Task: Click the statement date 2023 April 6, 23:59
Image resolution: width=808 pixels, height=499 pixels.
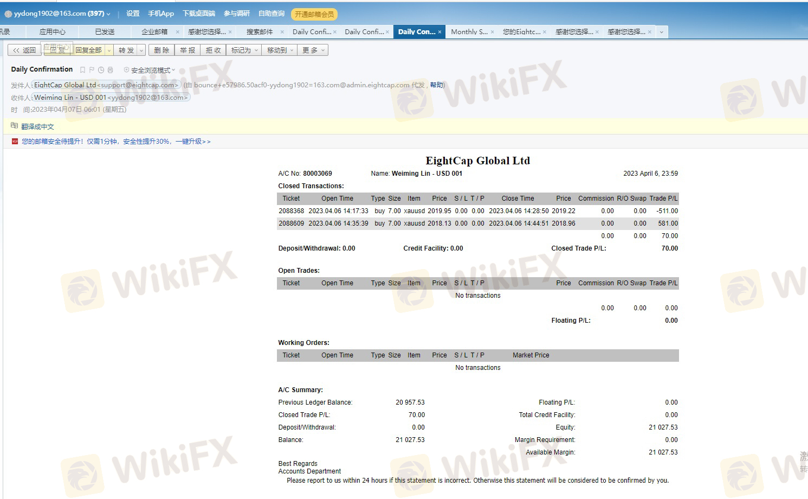Action: [x=650, y=174]
